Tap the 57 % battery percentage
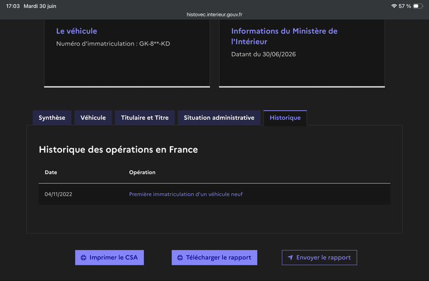429x281 pixels. (x=405, y=6)
